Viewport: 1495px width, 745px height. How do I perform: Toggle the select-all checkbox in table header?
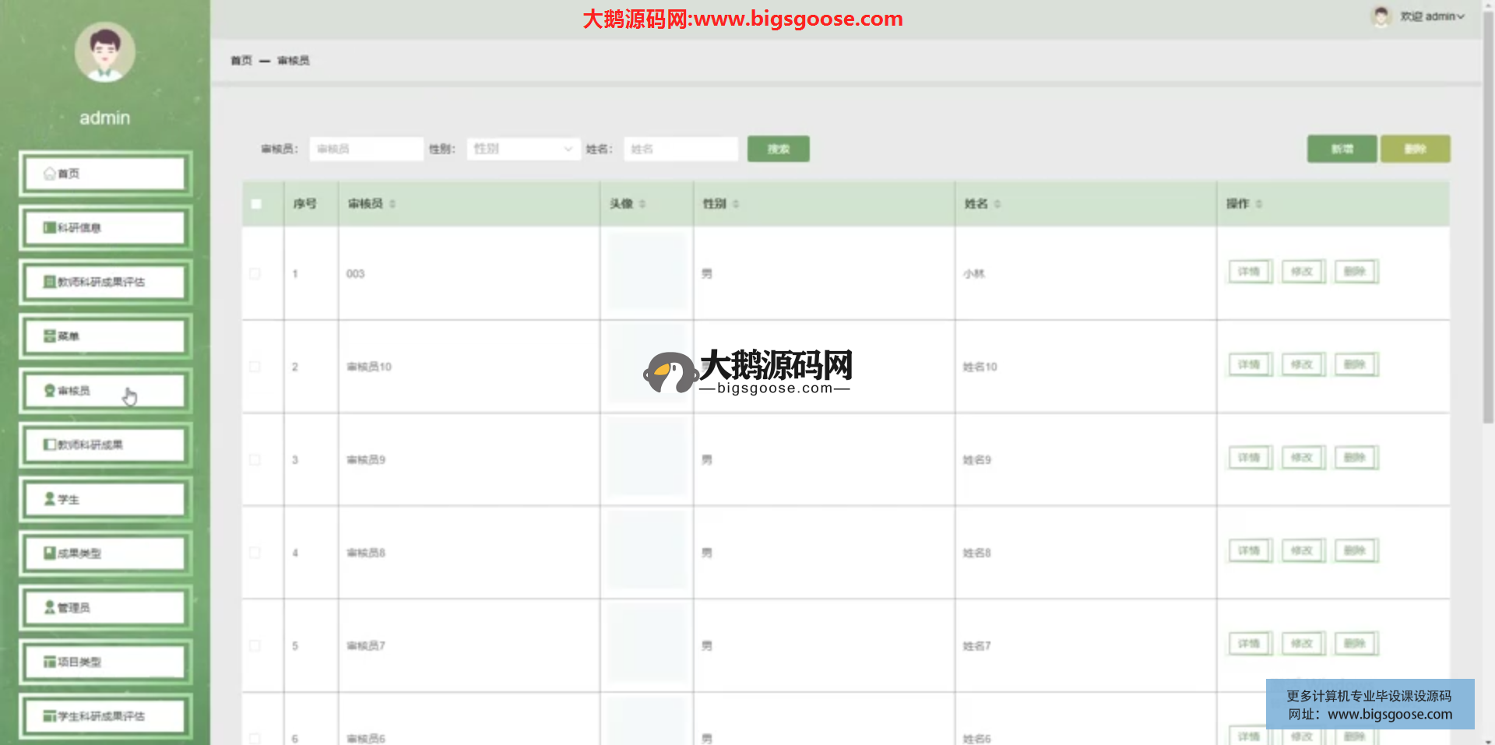(x=256, y=204)
